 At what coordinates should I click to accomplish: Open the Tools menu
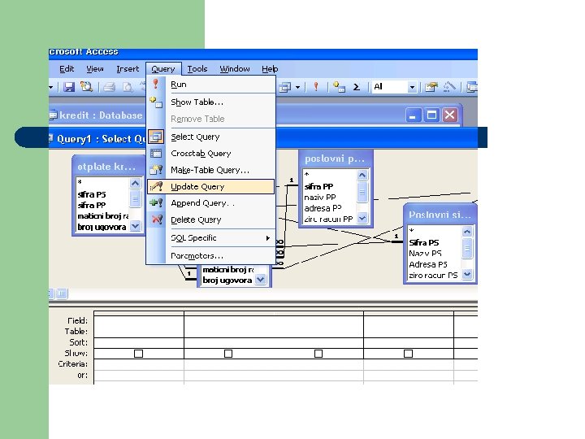(x=197, y=69)
